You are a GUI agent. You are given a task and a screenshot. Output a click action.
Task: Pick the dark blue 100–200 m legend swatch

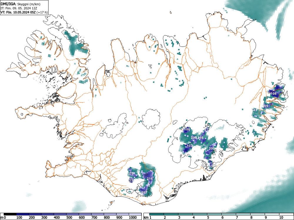23,214
